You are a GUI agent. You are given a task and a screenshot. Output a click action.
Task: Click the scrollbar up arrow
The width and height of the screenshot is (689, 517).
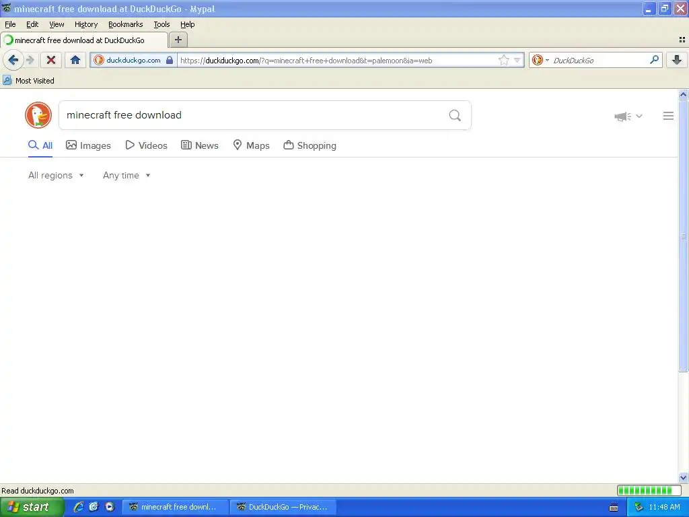[683, 94]
